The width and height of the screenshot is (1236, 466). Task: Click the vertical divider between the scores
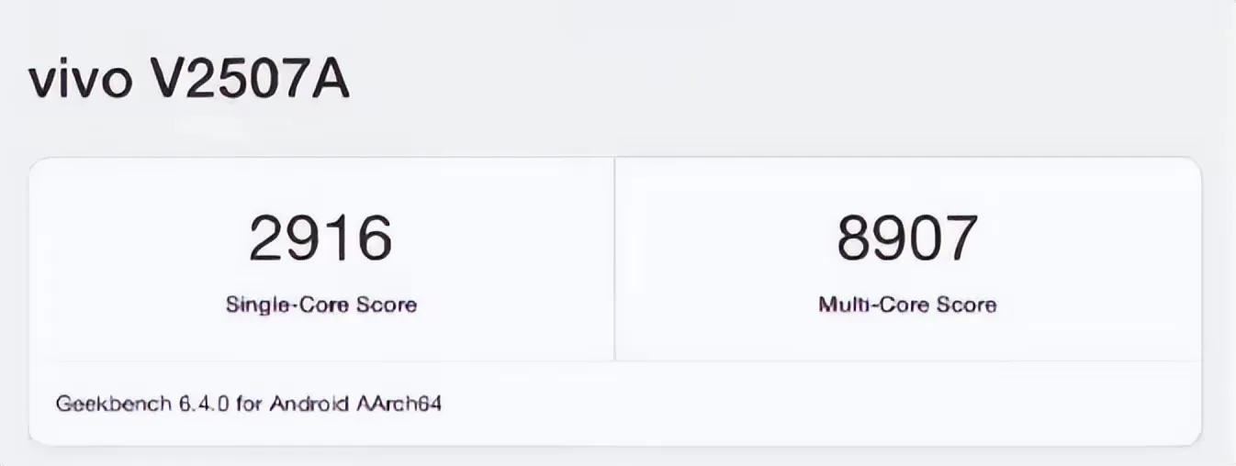click(x=614, y=259)
